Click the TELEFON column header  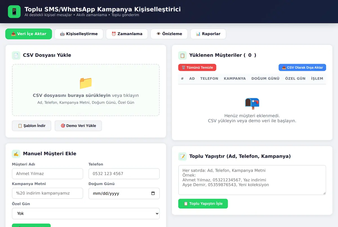point(209,79)
